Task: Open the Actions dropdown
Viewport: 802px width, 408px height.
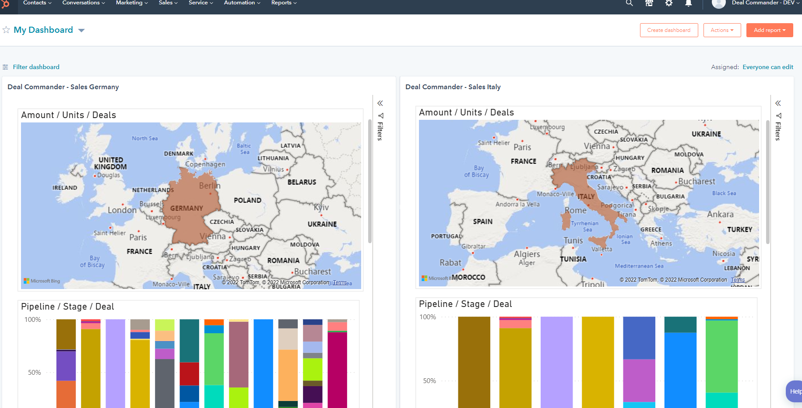Action: click(x=722, y=30)
